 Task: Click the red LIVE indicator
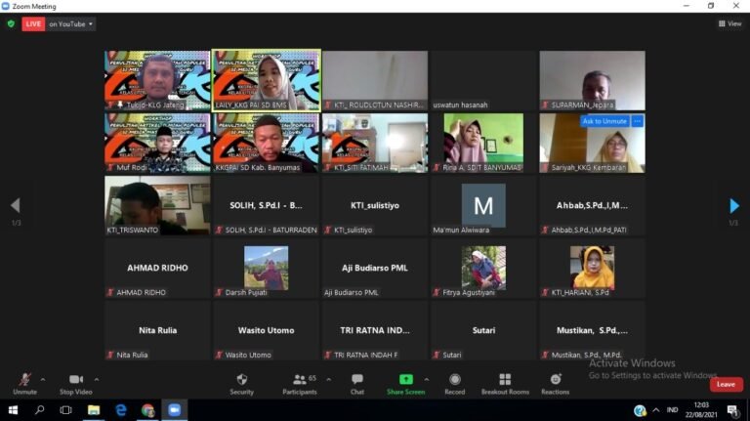click(x=33, y=23)
